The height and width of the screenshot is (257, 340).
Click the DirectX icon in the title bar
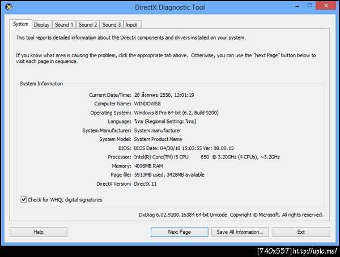click(8, 7)
